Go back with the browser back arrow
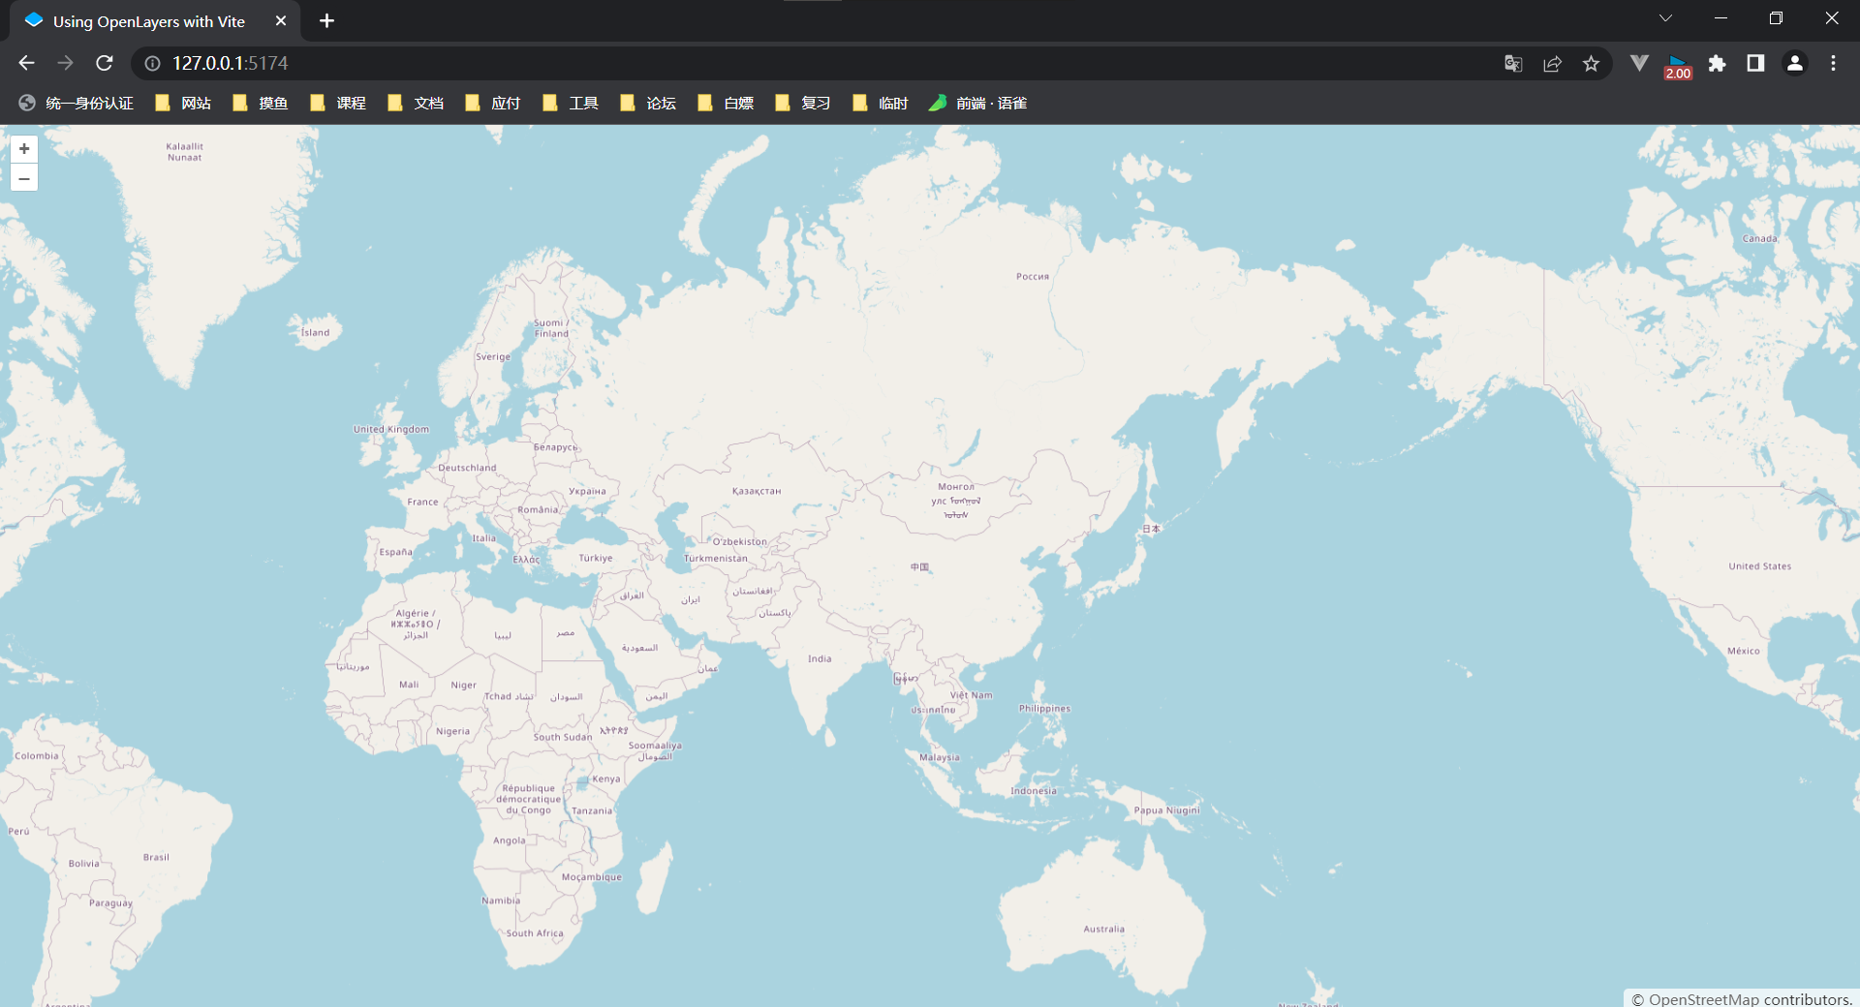 (x=26, y=63)
